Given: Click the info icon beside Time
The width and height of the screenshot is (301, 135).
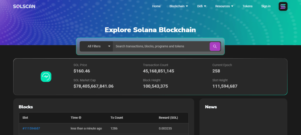Looking at the screenshot, I should coord(80,118).
